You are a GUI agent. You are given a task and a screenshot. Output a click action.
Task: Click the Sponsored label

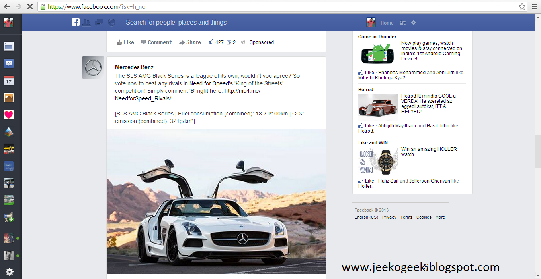262,42
